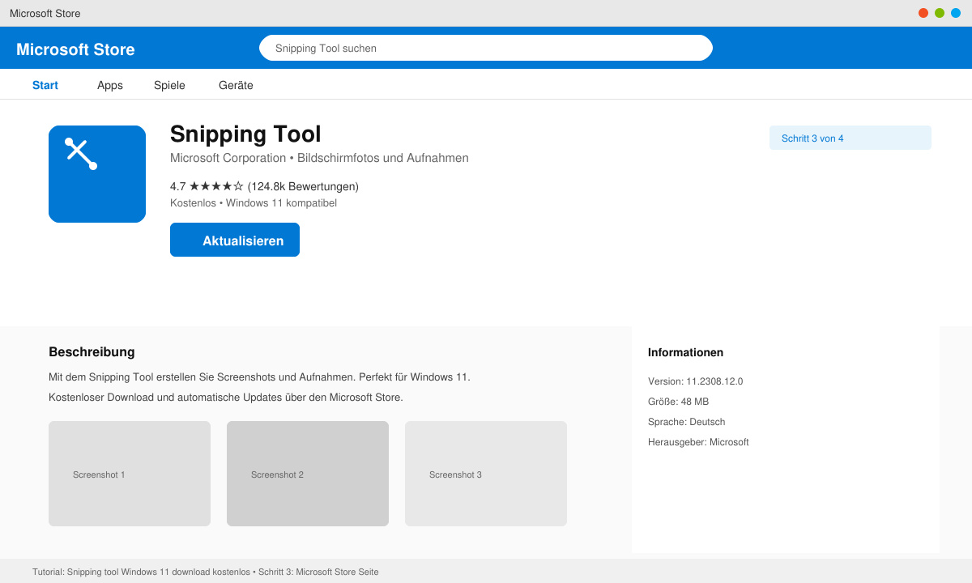This screenshot has height=583, width=972.
Task: Open the Start tab
Action: 45,85
